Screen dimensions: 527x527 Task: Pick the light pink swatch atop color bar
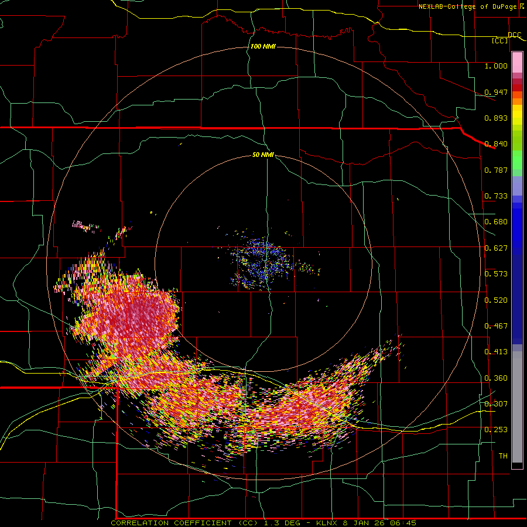click(x=517, y=62)
